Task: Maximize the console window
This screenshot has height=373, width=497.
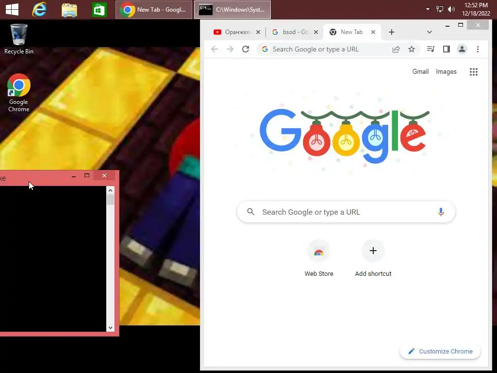Action: (87, 175)
